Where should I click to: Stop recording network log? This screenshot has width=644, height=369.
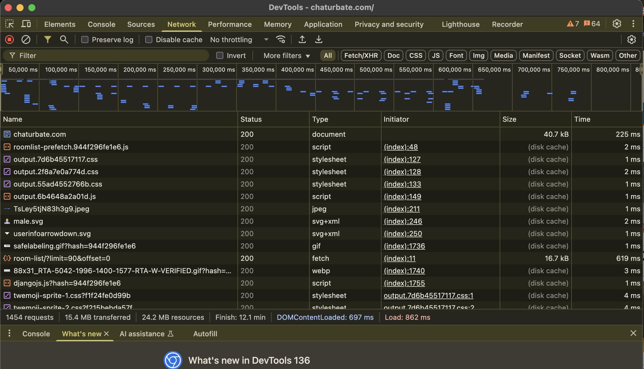[9, 39]
